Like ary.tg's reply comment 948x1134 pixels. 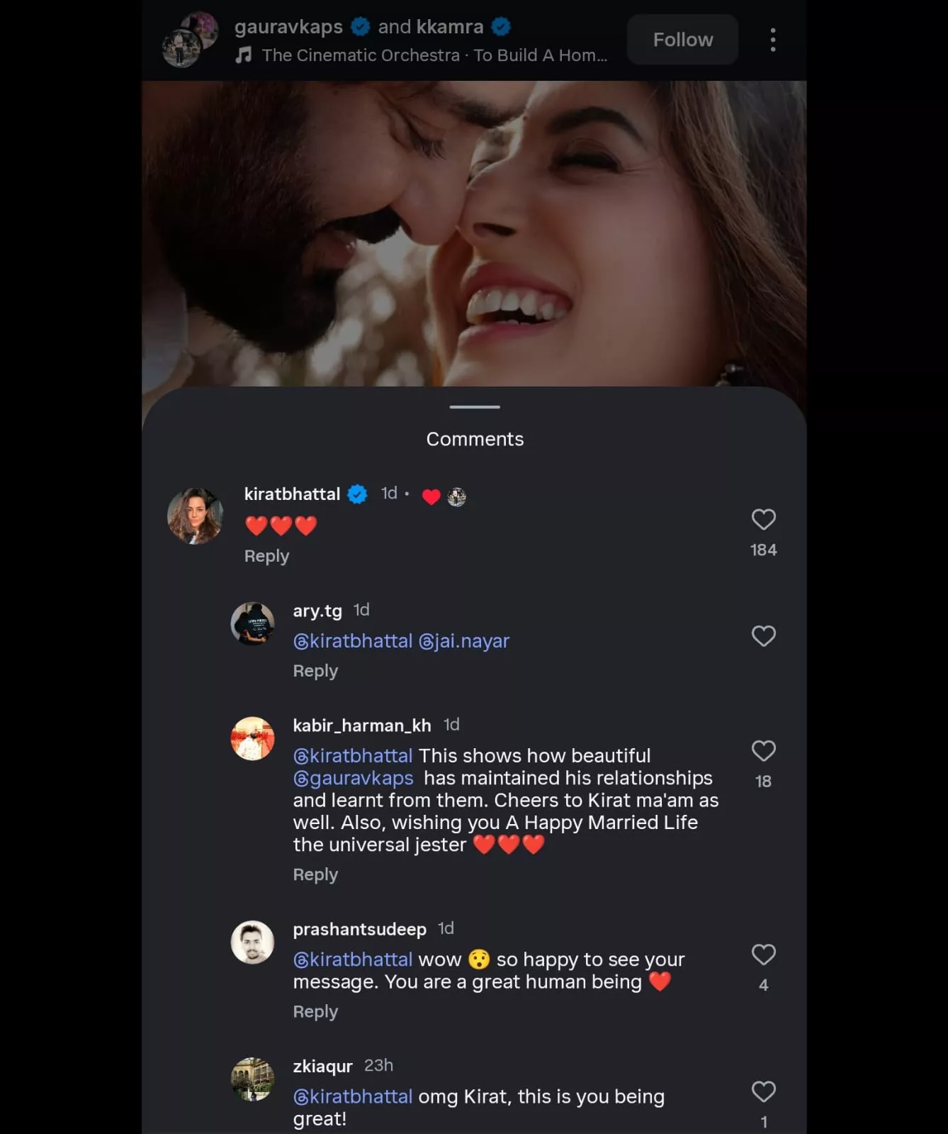coord(763,636)
